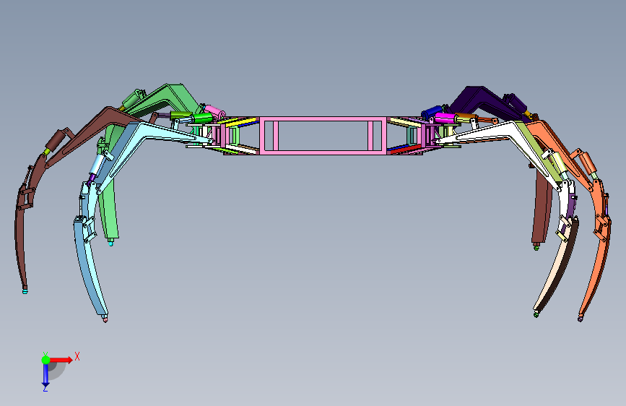Select the pink foot tip of light blue leg

coord(105,319)
